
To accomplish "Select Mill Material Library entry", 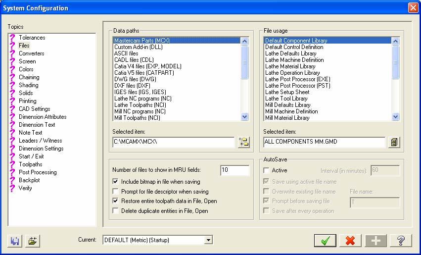I will pyautogui.click(x=328, y=118).
